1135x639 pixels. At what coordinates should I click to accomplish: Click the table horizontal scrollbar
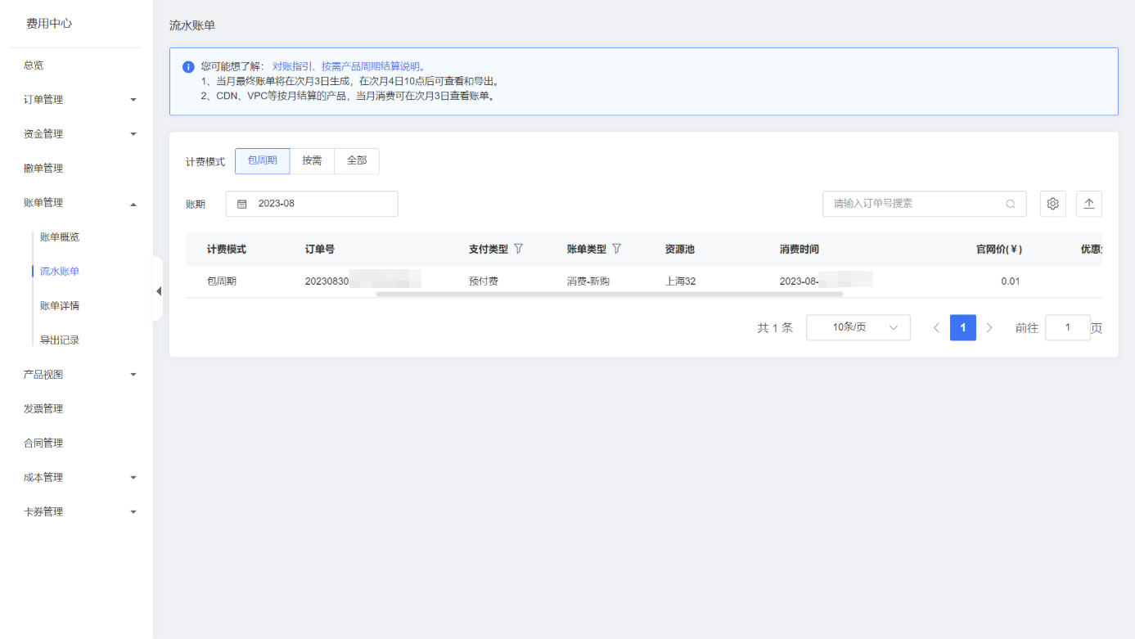[609, 294]
